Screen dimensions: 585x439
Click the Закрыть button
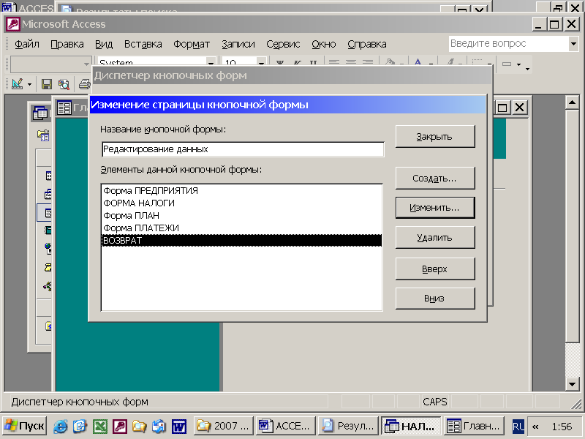click(435, 137)
